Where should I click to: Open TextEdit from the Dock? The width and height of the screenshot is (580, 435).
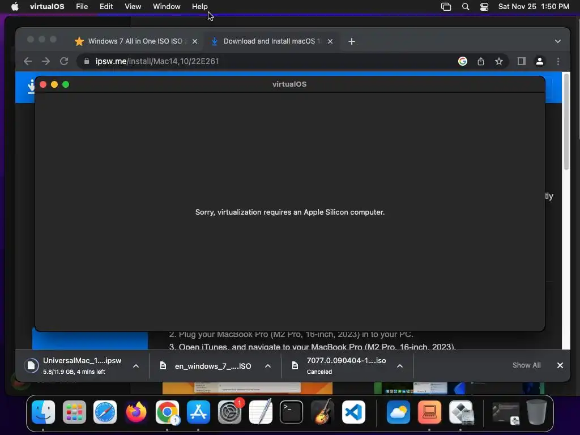point(261,412)
